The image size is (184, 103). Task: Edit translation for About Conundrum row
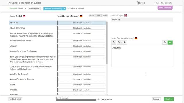tap(82, 28)
